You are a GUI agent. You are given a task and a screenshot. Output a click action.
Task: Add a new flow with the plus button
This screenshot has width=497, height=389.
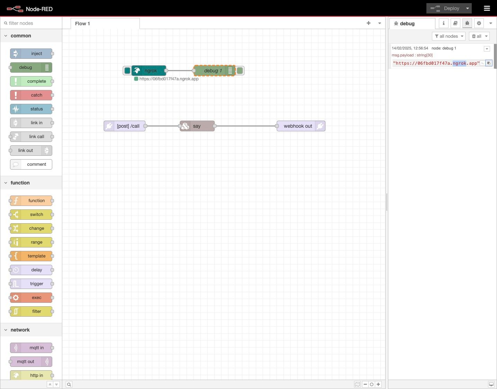point(368,23)
